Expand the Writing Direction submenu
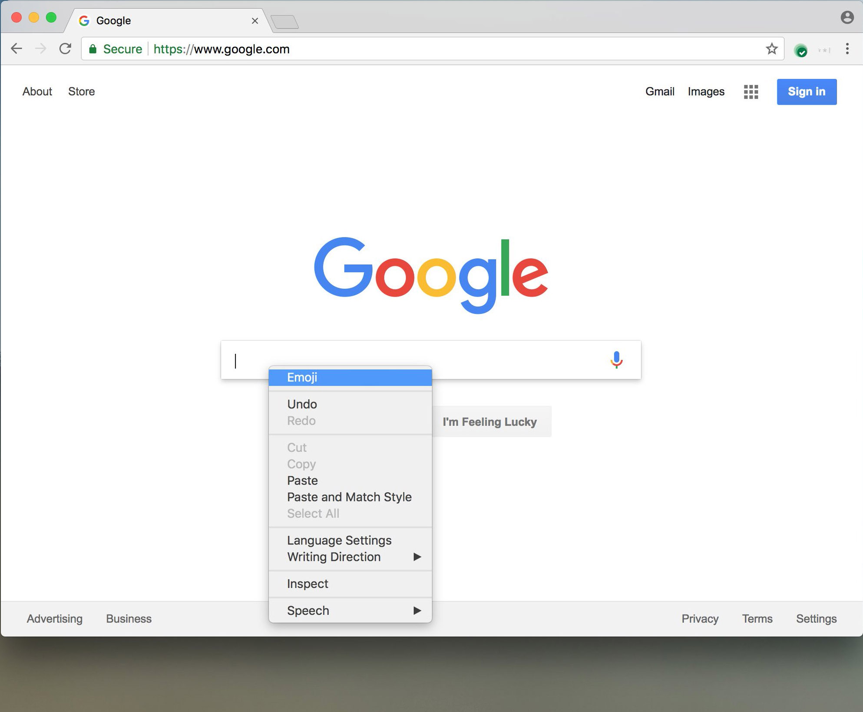The image size is (863, 712). tap(350, 557)
